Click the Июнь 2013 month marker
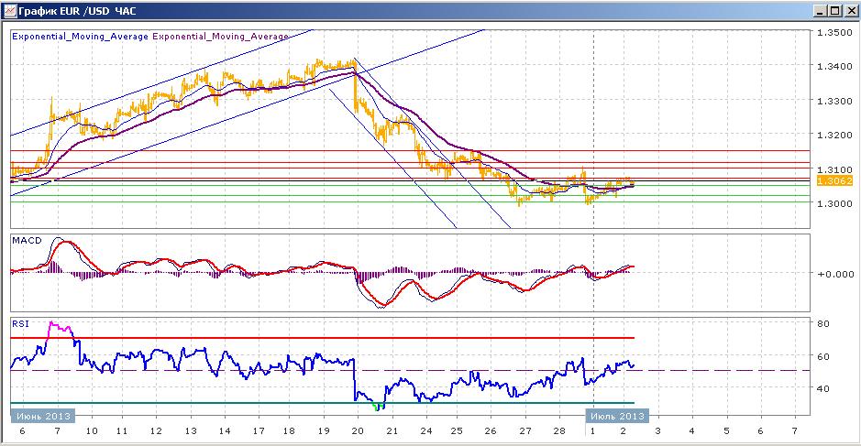Image resolution: width=861 pixels, height=446 pixels. pos(43,416)
